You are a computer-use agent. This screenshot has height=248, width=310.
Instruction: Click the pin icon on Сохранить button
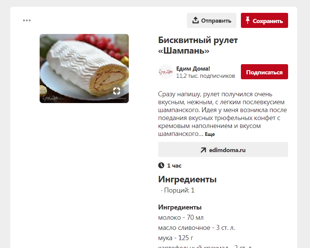point(248,20)
